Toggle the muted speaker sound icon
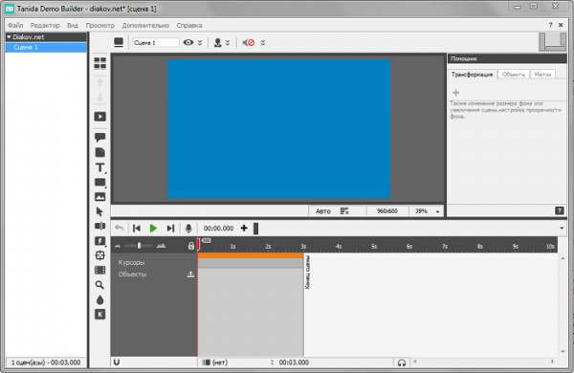Image resolution: width=574 pixels, height=373 pixels. coord(248,43)
